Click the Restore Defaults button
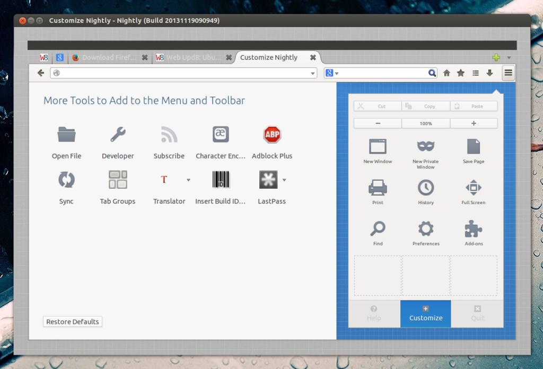The width and height of the screenshot is (543, 369). pos(72,321)
